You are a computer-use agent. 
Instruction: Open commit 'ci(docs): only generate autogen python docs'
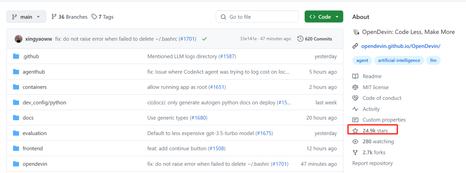(x=212, y=102)
